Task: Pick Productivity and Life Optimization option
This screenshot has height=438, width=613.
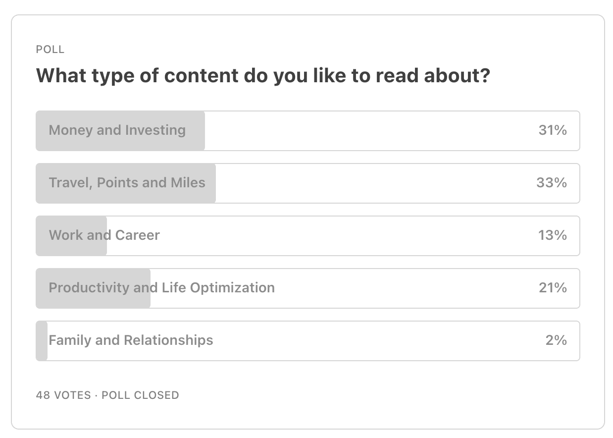Action: pos(307,288)
